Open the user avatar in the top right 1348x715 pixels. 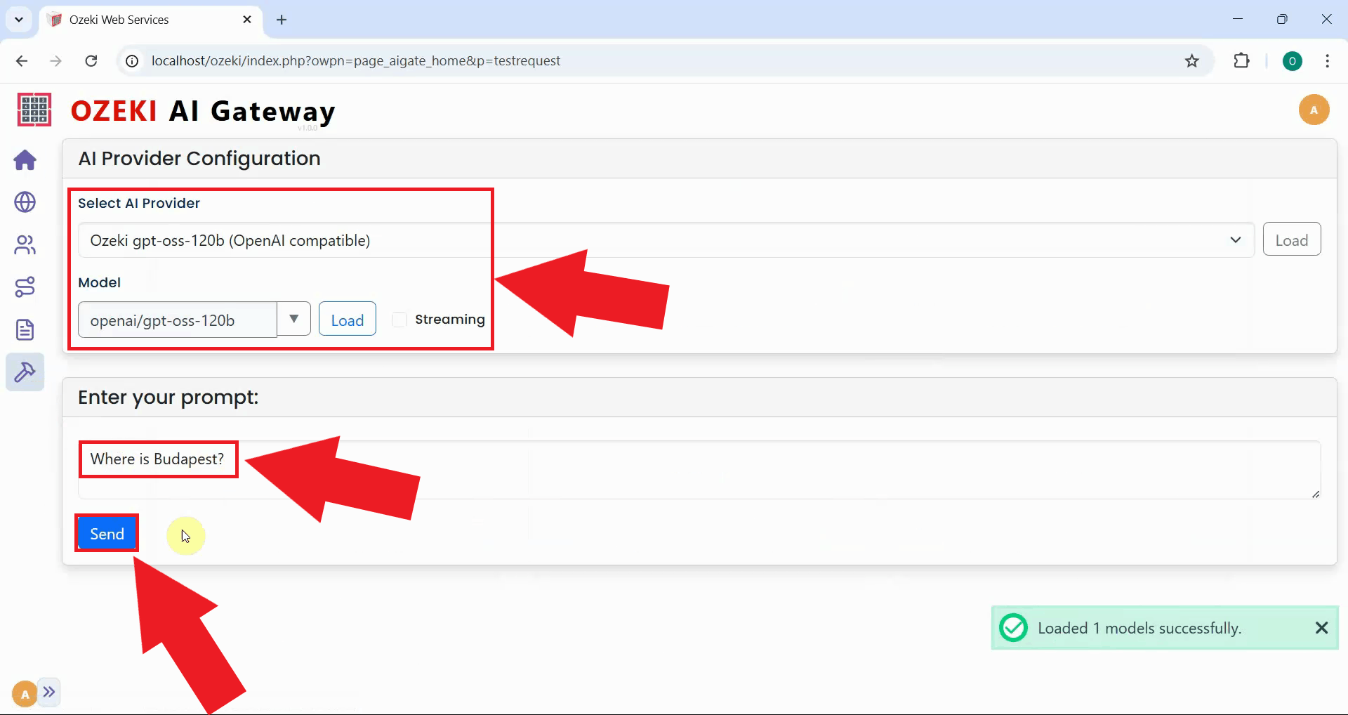tap(1314, 110)
